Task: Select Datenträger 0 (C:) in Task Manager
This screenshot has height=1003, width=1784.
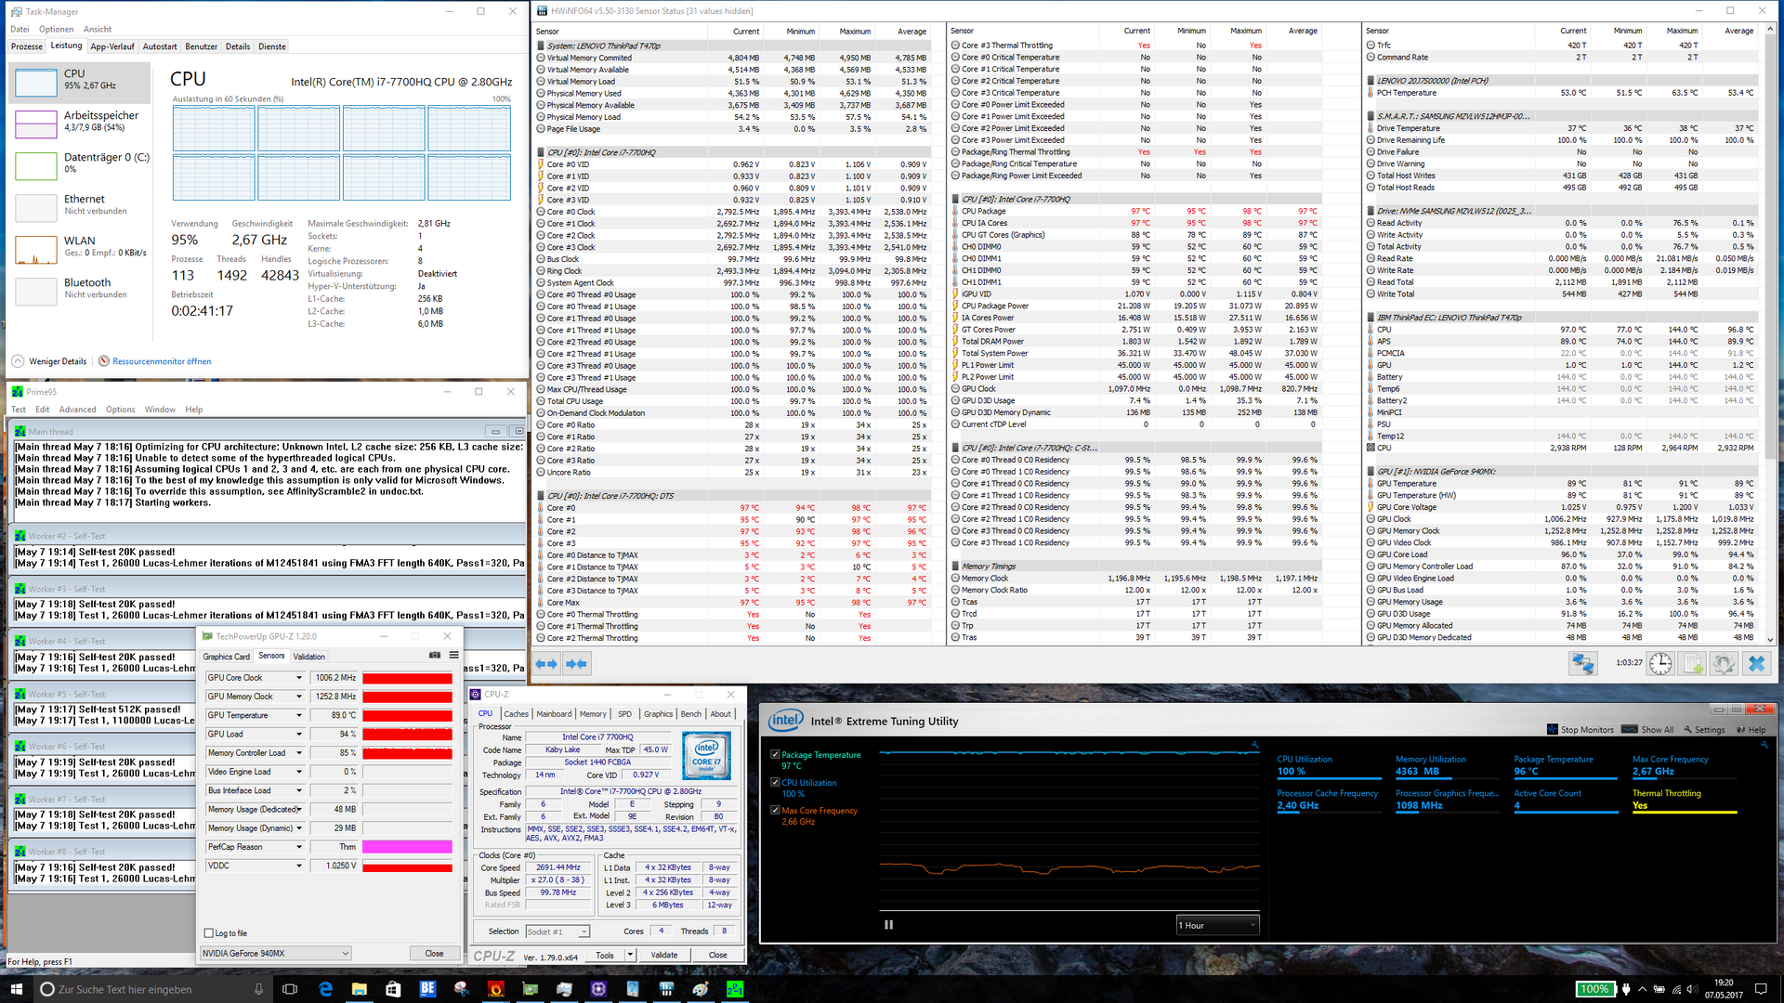Action: [x=82, y=163]
